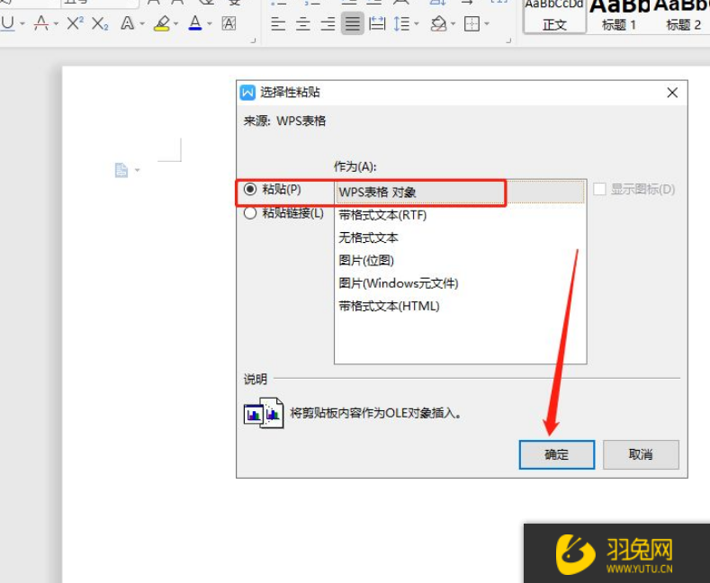Viewport: 710px width, 583px height.
Task: Open font group dialog launcher
Action: pos(253,40)
